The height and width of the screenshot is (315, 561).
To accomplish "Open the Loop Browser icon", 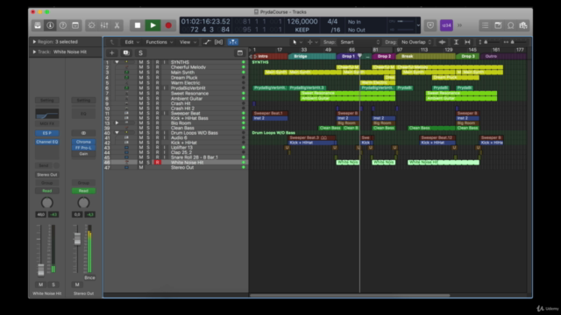I will coord(511,25).
